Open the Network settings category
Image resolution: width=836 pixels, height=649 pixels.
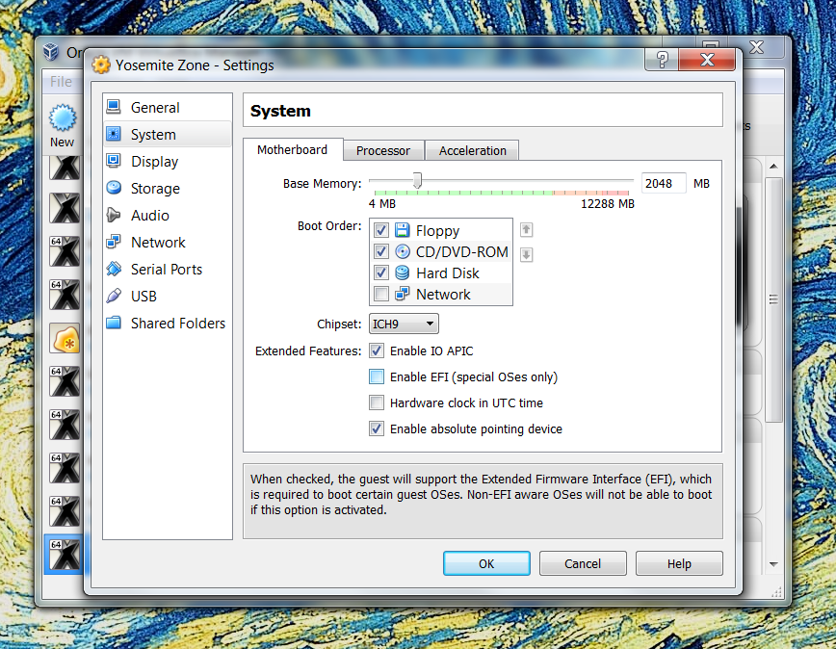click(167, 242)
